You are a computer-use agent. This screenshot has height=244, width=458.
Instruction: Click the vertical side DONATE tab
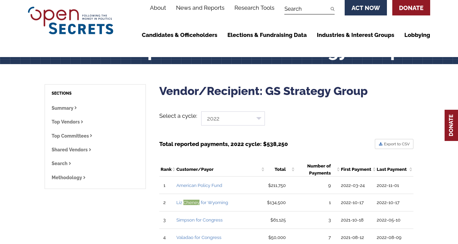(451, 125)
